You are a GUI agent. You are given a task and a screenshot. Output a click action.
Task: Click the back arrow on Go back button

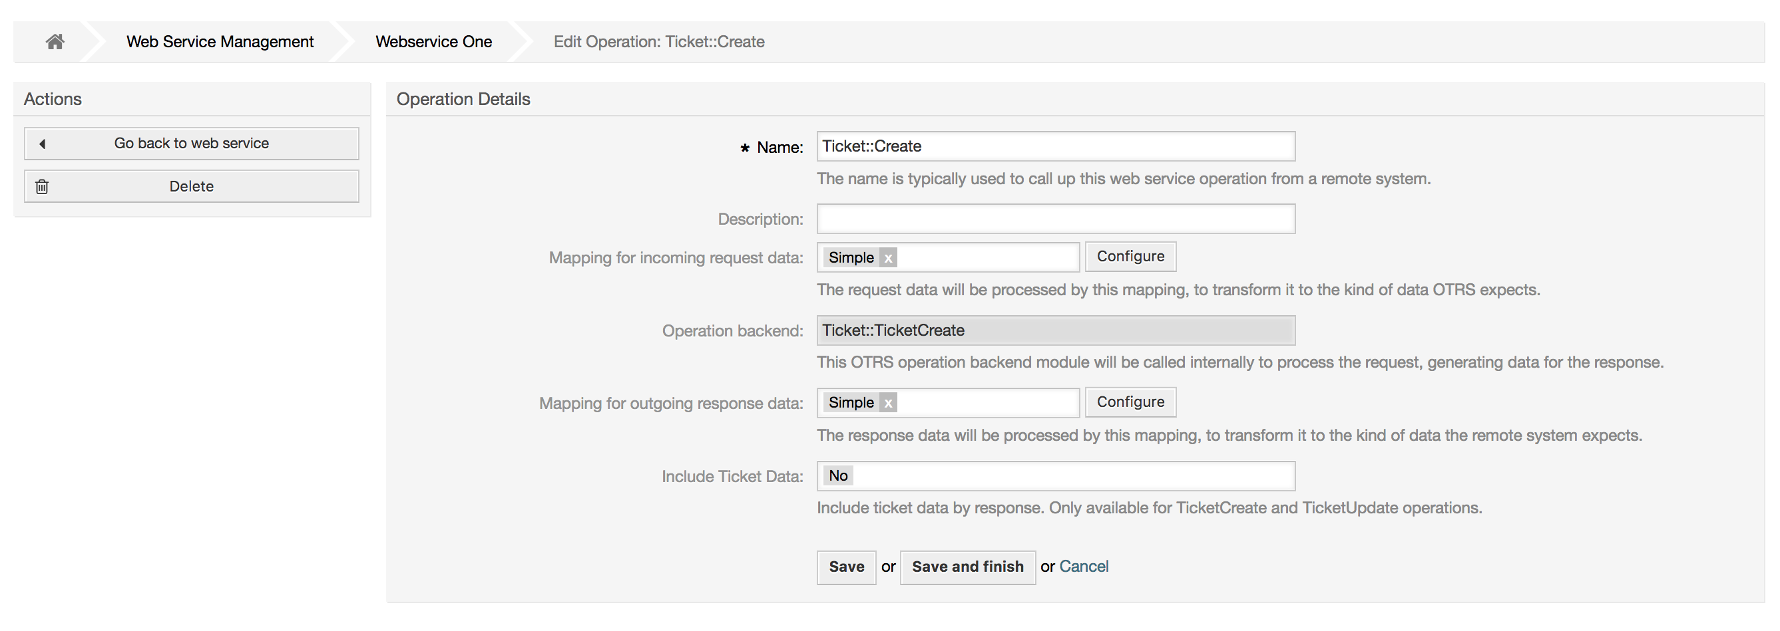tap(43, 144)
